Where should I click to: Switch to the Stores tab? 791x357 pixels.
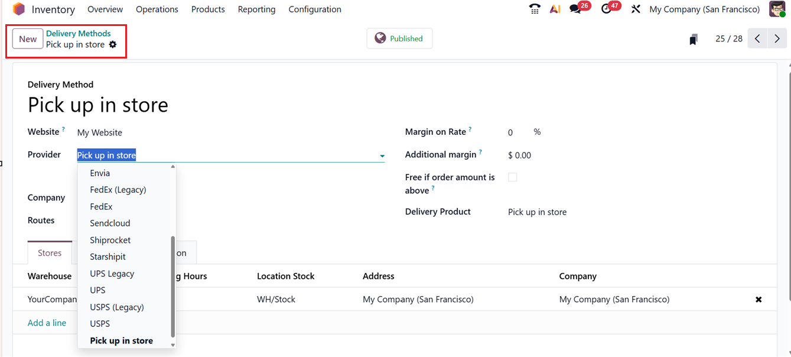pos(50,253)
